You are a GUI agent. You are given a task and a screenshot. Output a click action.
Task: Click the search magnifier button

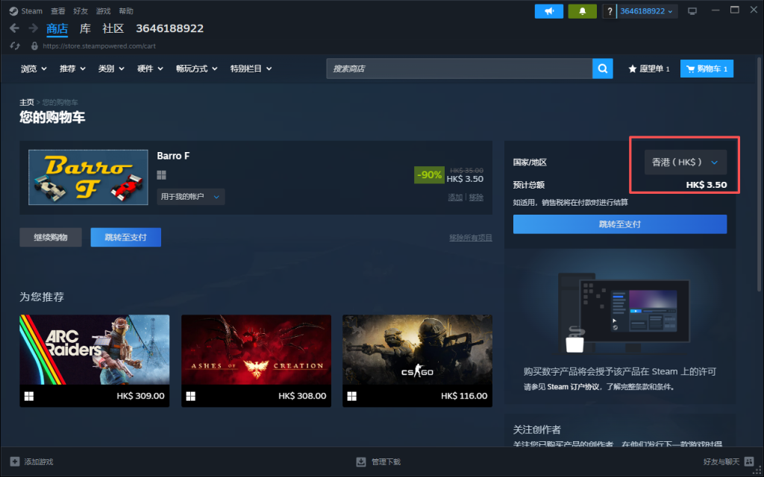(602, 69)
